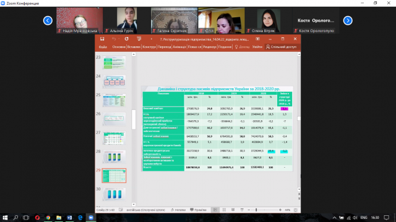This screenshot has width=396, height=222.
Task: Click the slide panel scroll-down arrow
Action: coord(134,204)
